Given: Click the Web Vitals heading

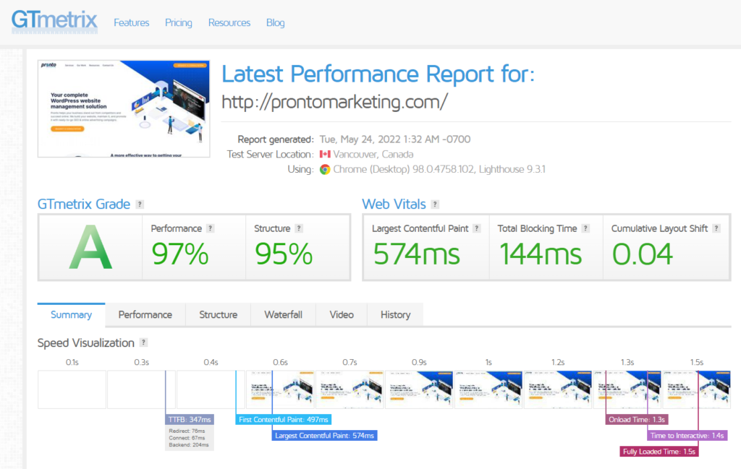Looking at the screenshot, I should tap(394, 205).
